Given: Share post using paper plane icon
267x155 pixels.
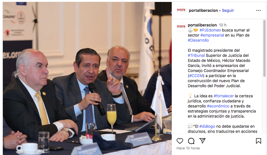Looking at the screenshot, I should click(x=202, y=141).
